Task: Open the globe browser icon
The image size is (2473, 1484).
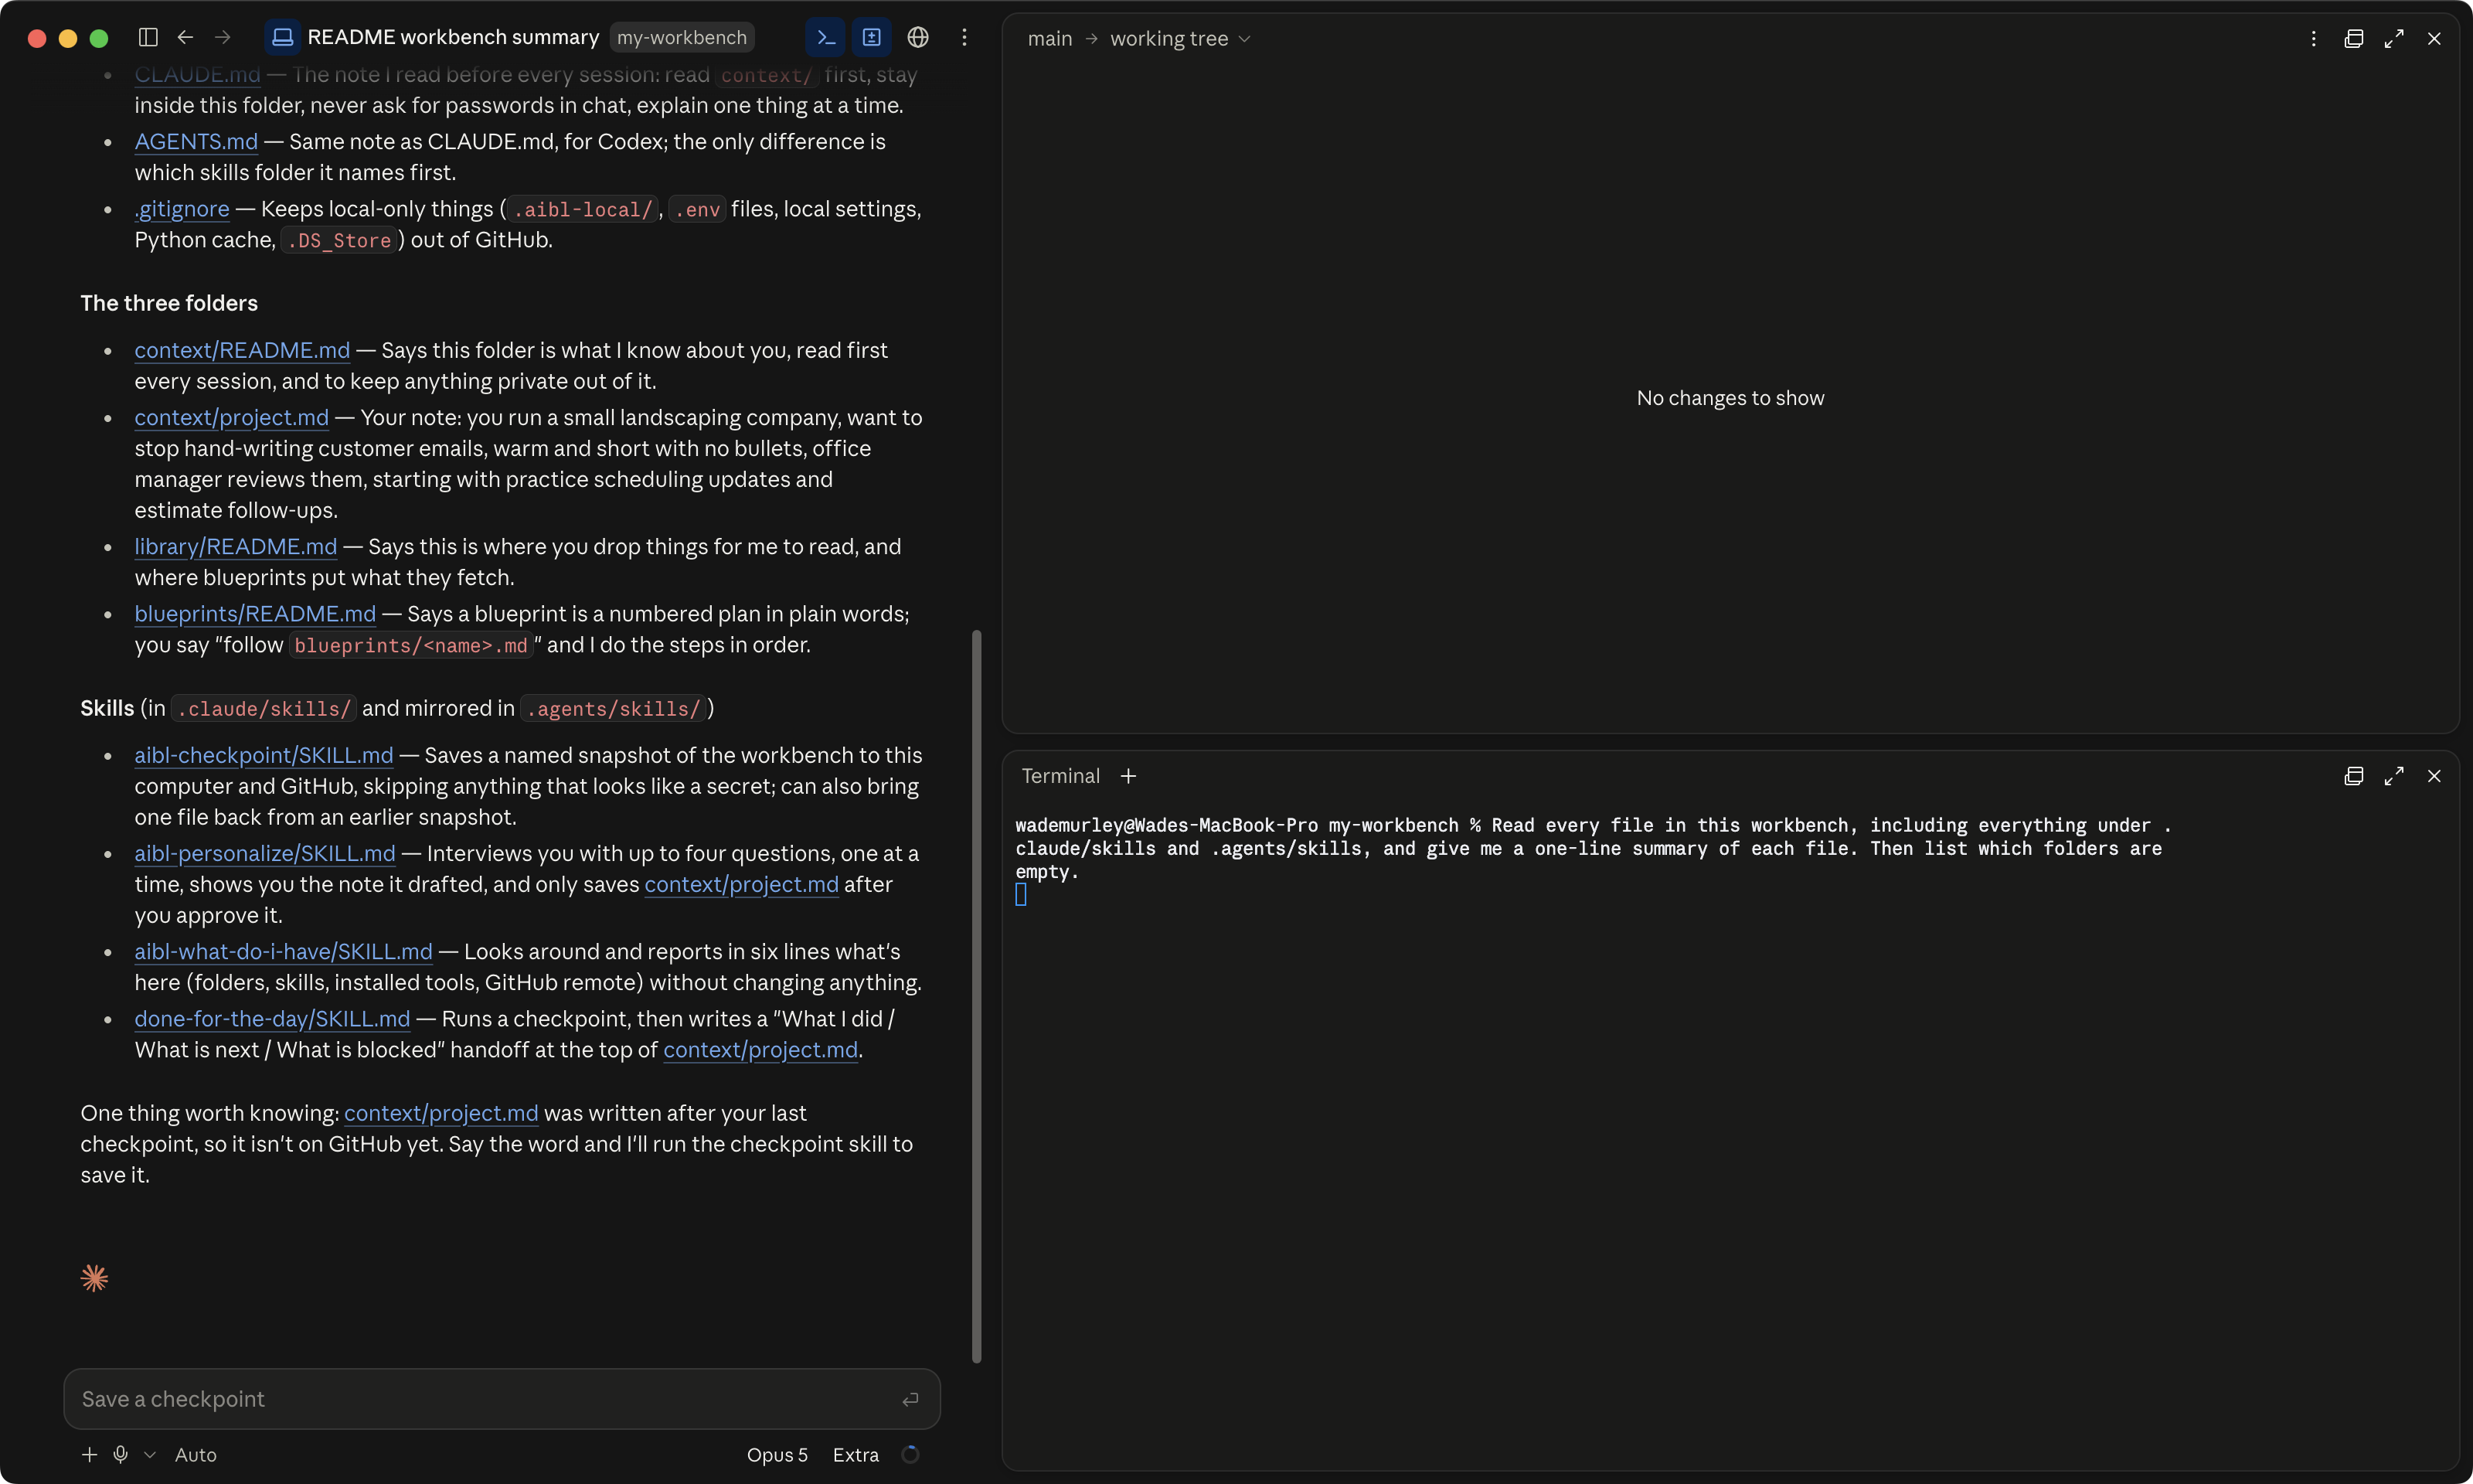Action: pos(917,37)
